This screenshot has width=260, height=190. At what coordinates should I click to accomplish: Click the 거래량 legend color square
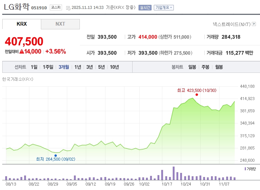tap(245, 169)
